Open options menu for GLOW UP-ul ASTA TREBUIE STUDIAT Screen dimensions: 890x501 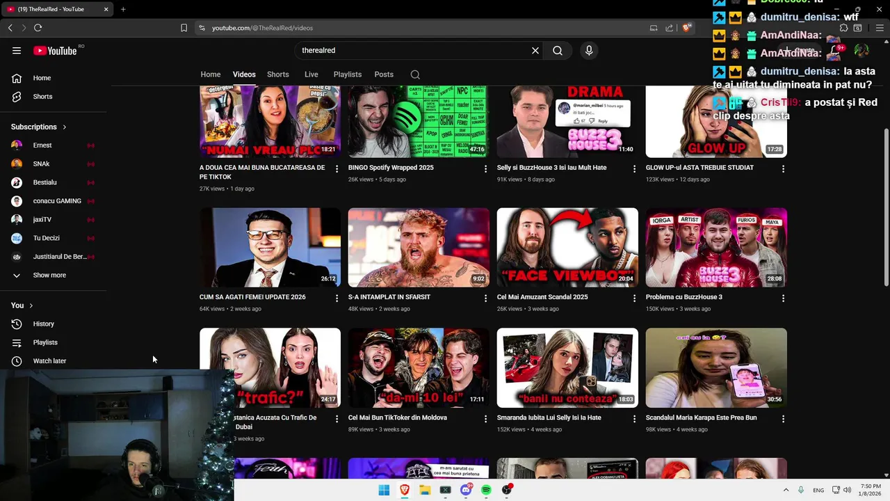click(783, 168)
